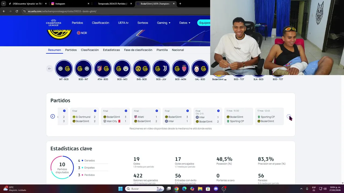This screenshot has height=193, width=344.
Task: Open File Explorer from taskbar
Action: click(200, 189)
